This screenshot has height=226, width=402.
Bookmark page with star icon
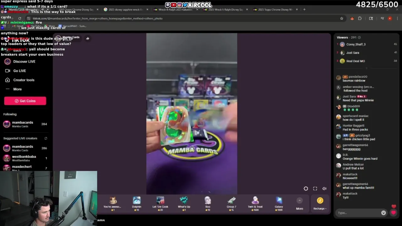pos(342,19)
